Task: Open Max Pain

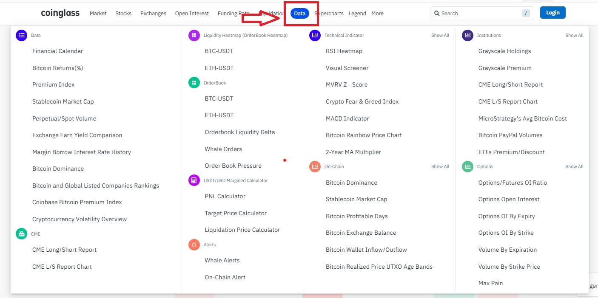Action: [x=491, y=283]
